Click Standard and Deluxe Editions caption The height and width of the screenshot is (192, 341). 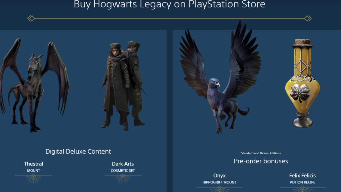pyautogui.click(x=261, y=153)
